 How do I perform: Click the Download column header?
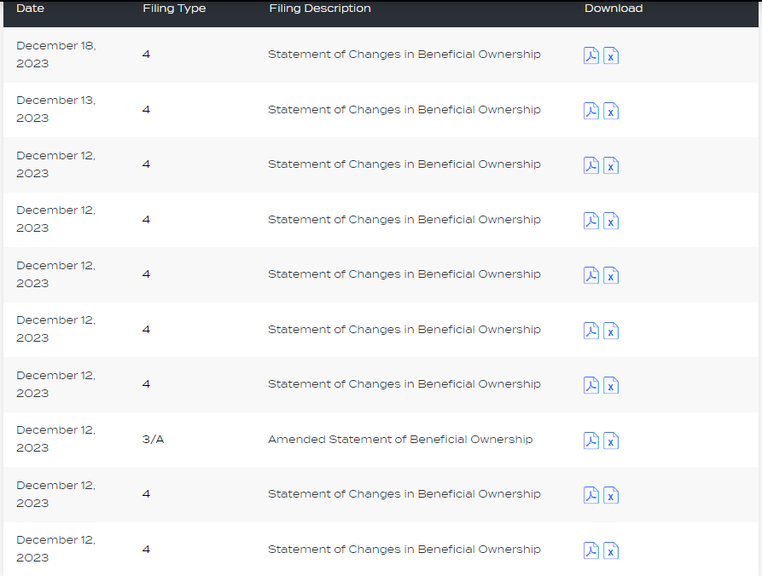click(x=614, y=9)
